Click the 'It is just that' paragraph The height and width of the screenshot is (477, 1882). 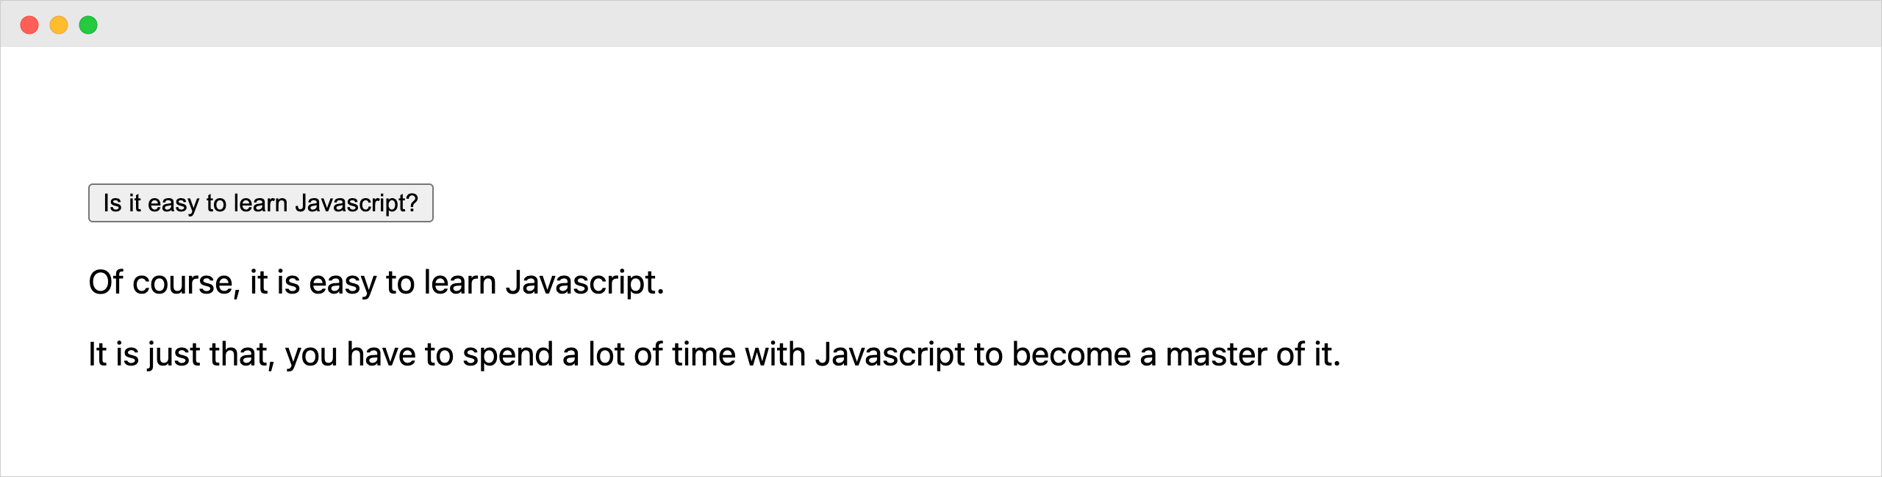click(715, 355)
